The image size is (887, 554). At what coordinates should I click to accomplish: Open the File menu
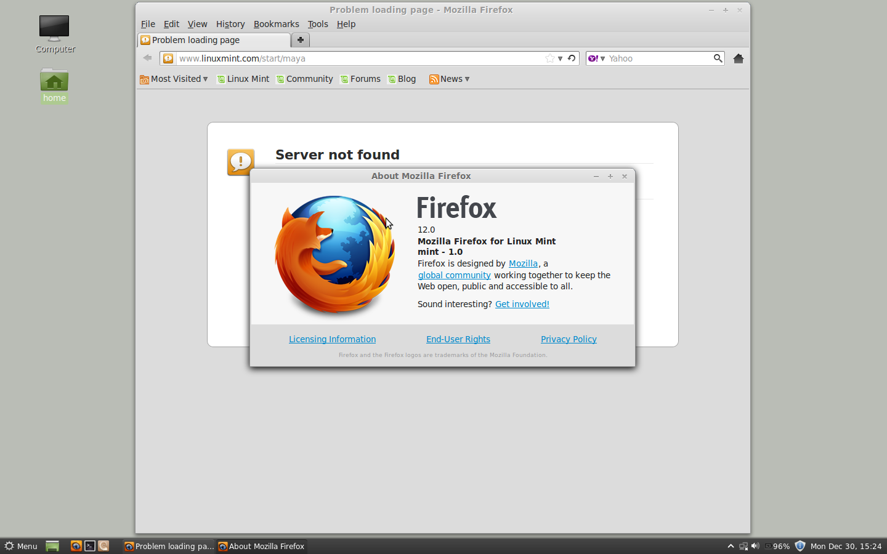pyautogui.click(x=148, y=24)
